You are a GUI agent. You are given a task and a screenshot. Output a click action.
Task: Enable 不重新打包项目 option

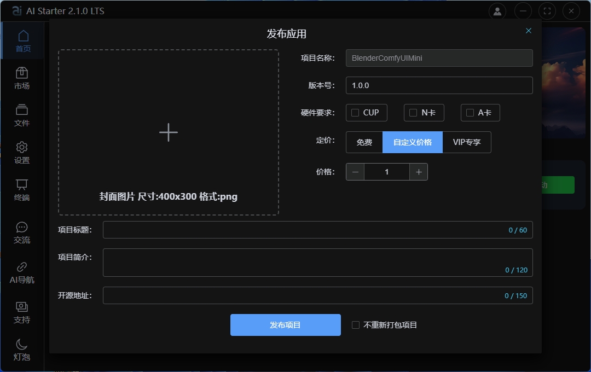(x=355, y=324)
